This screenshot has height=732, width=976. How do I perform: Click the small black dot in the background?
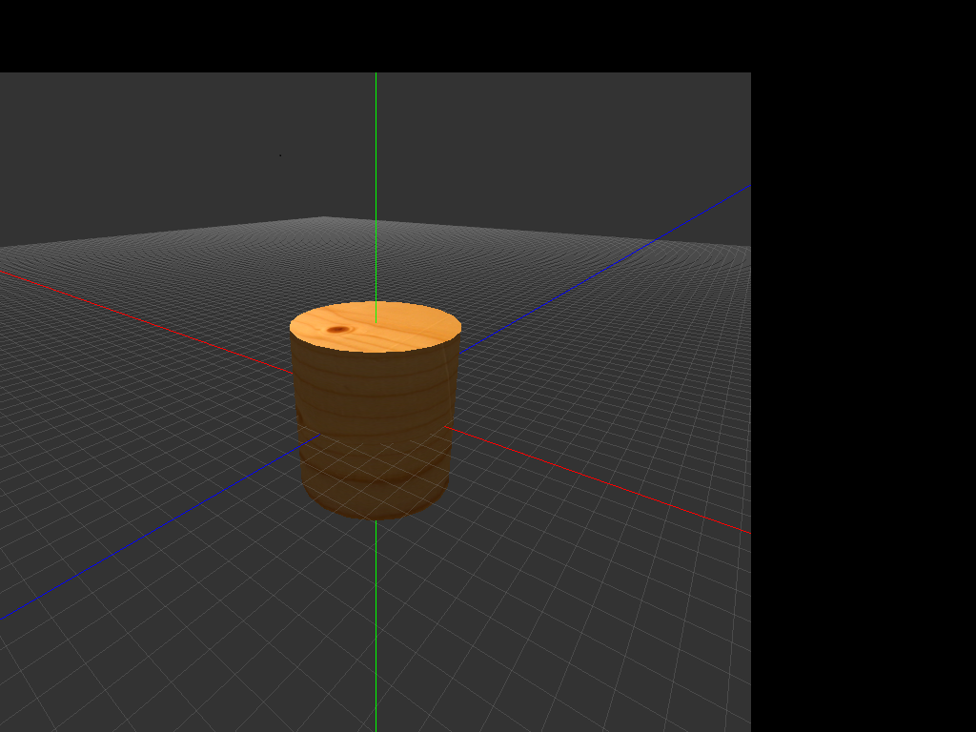click(x=280, y=155)
